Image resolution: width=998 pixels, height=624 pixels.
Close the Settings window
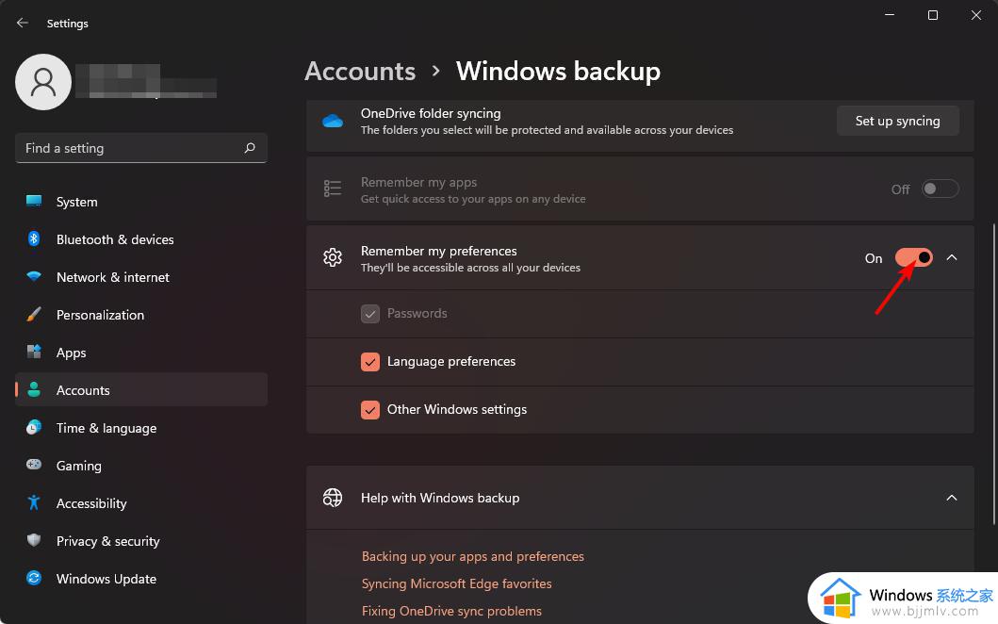point(975,15)
